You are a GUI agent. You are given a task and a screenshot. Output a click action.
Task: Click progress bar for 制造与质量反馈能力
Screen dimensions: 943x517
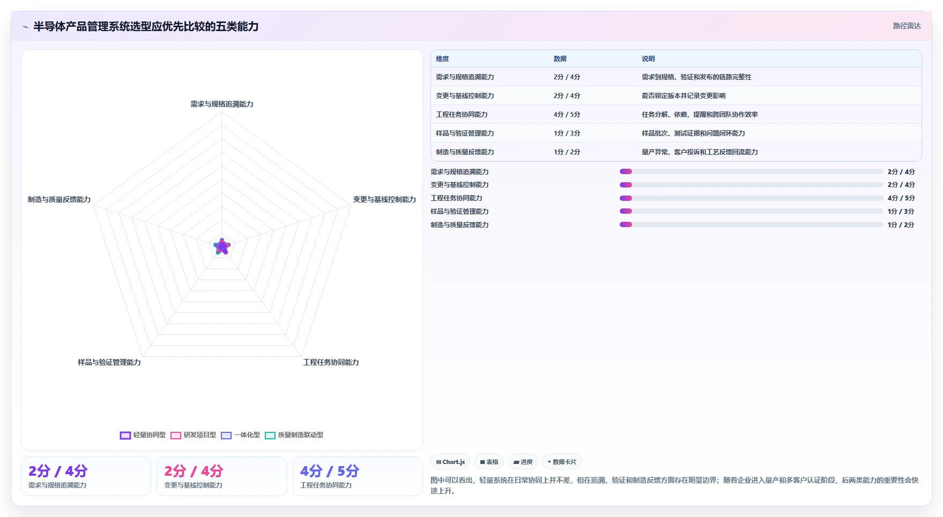pos(751,224)
